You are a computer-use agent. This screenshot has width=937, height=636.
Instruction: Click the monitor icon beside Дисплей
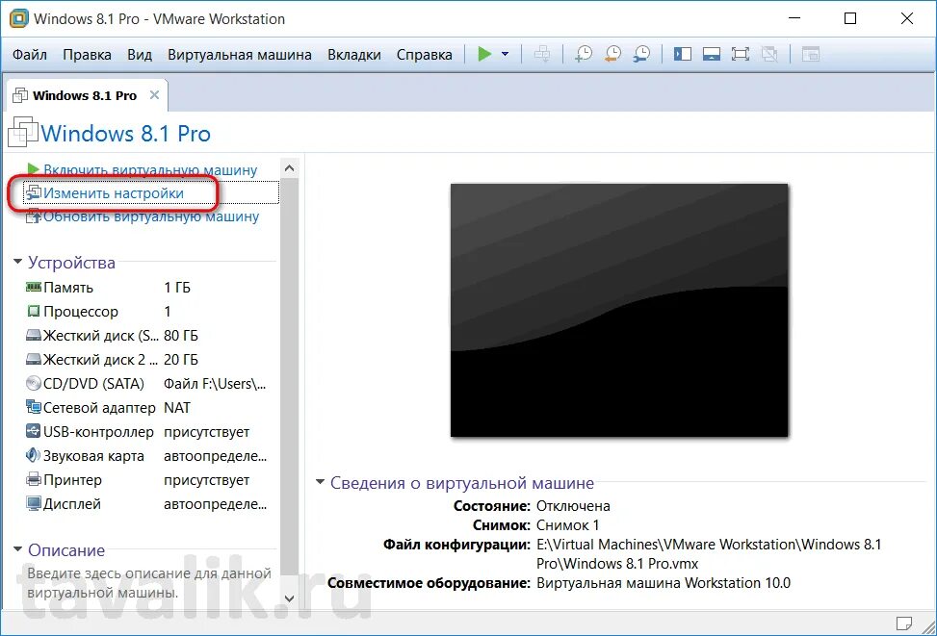click(x=34, y=504)
